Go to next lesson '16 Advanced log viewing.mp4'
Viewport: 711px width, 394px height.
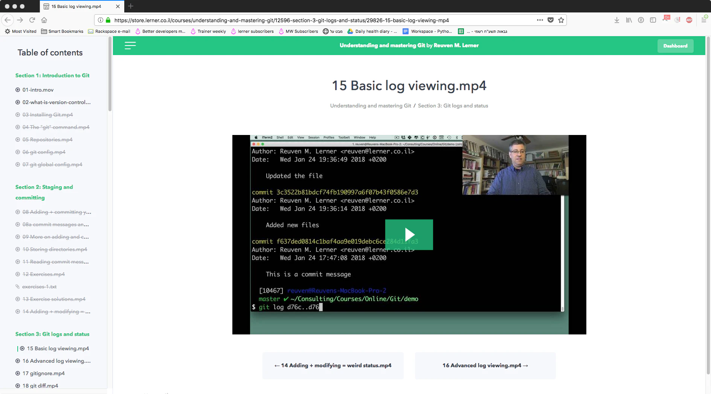click(485, 365)
